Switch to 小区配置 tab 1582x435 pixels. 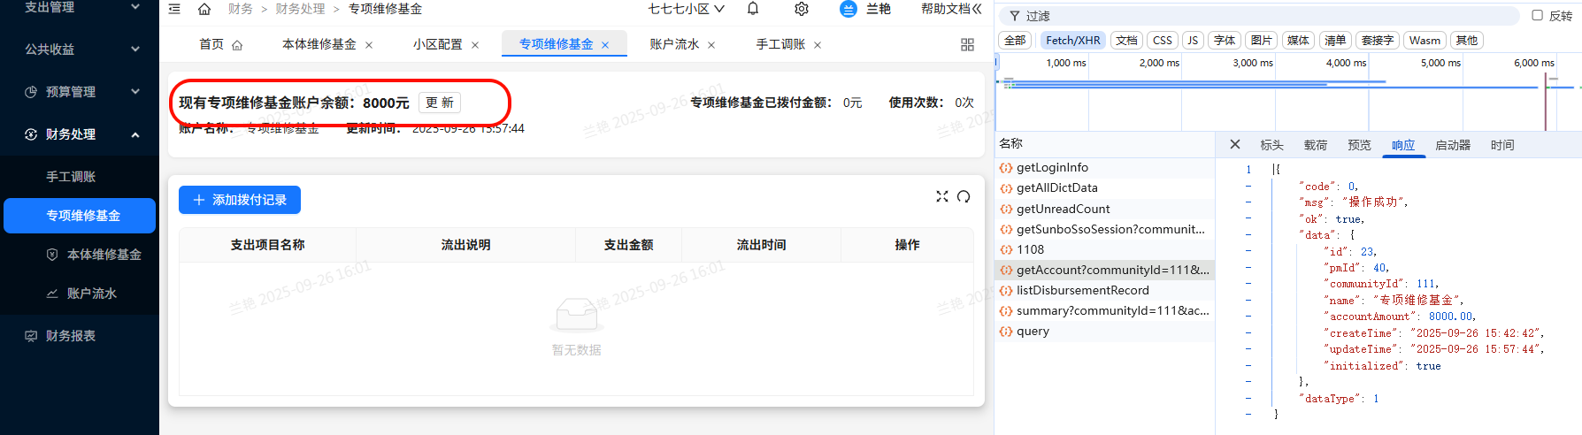tap(437, 44)
